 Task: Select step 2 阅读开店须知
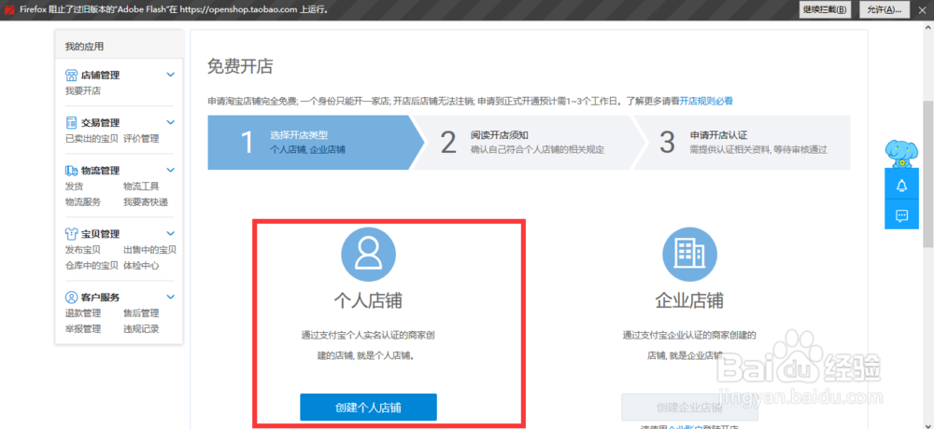pos(528,143)
